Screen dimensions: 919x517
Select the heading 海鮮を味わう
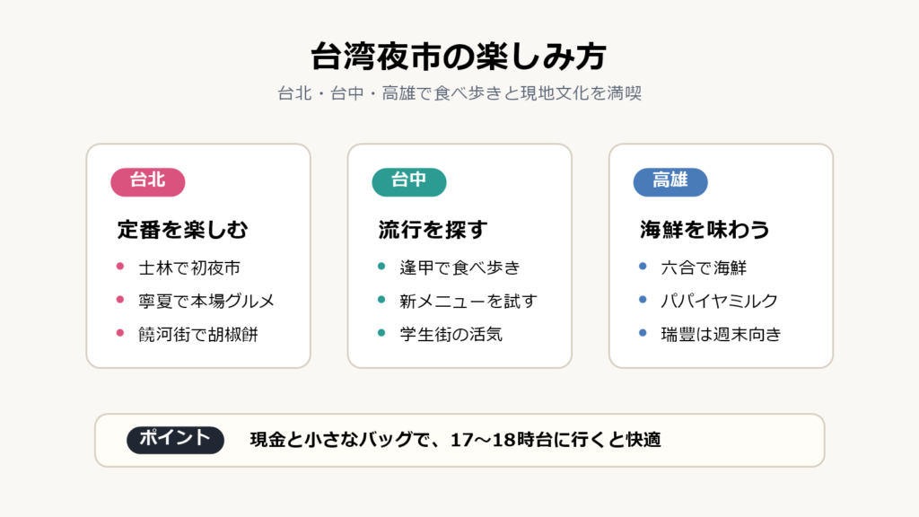[x=705, y=230]
